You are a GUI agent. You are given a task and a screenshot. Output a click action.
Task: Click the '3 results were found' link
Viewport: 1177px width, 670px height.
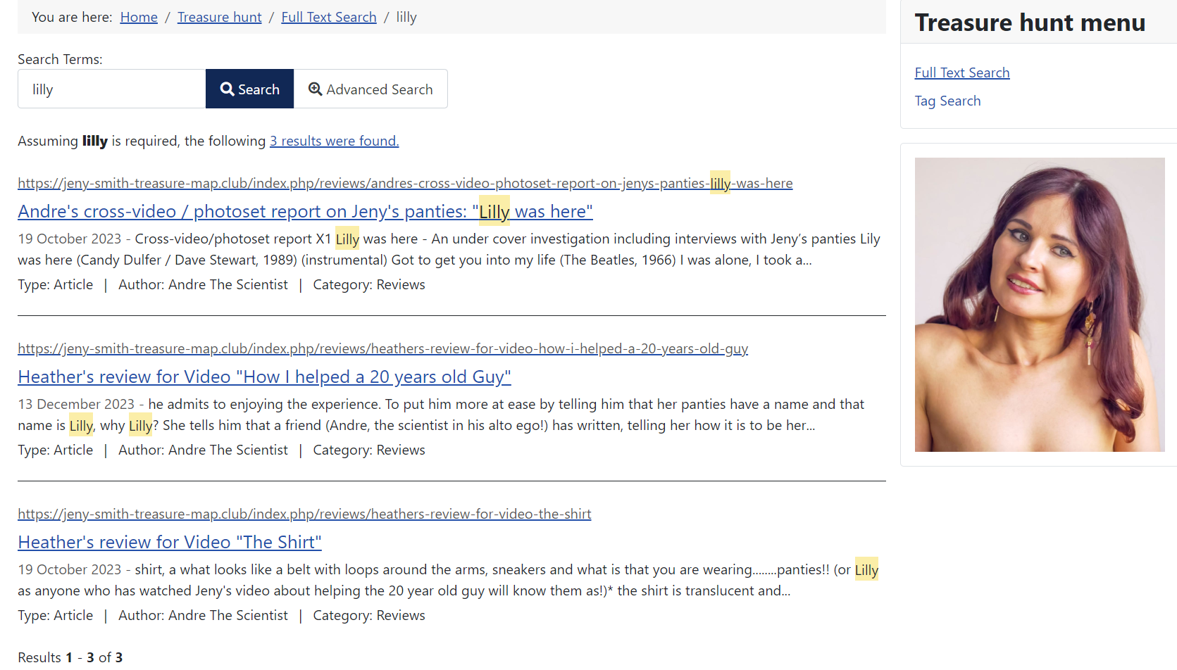pyautogui.click(x=334, y=141)
